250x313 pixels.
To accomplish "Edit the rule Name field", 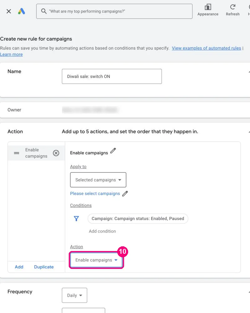I will coord(112,76).
